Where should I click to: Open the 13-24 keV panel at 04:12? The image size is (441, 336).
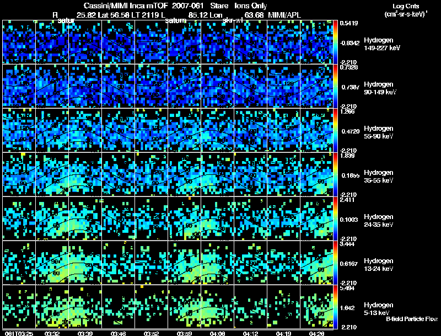click(x=251, y=263)
